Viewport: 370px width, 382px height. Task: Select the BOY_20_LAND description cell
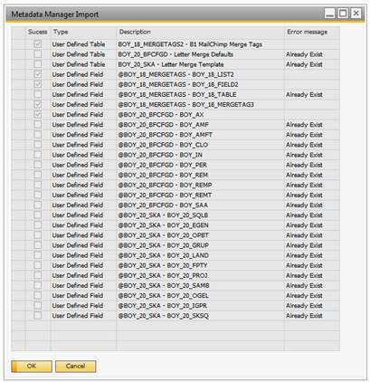[200, 255]
